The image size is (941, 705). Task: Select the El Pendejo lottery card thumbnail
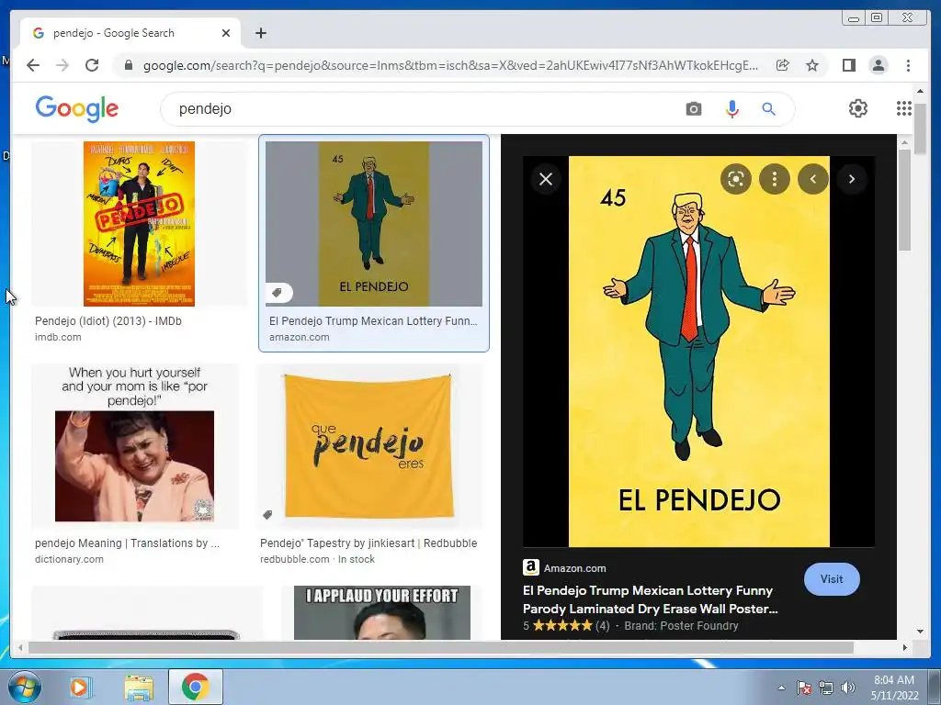[374, 224]
